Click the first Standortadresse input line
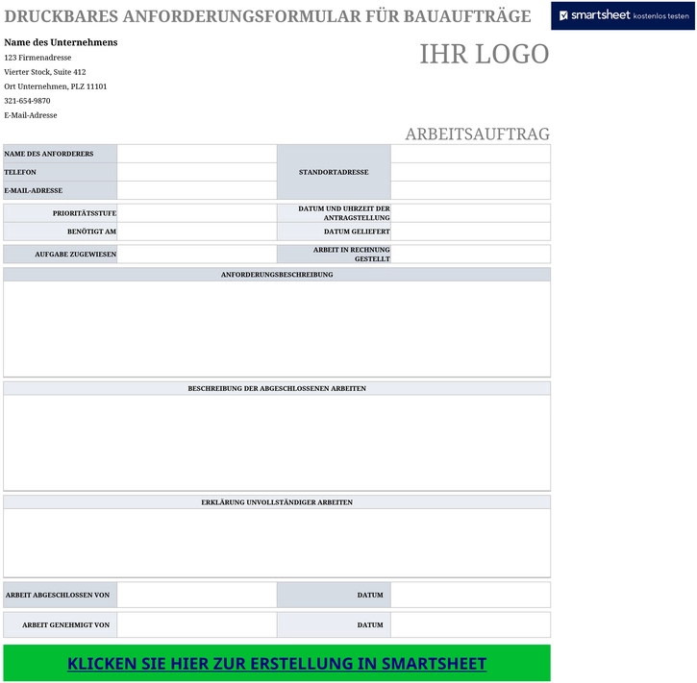Viewport: 697px width, 683px height. coord(471,154)
